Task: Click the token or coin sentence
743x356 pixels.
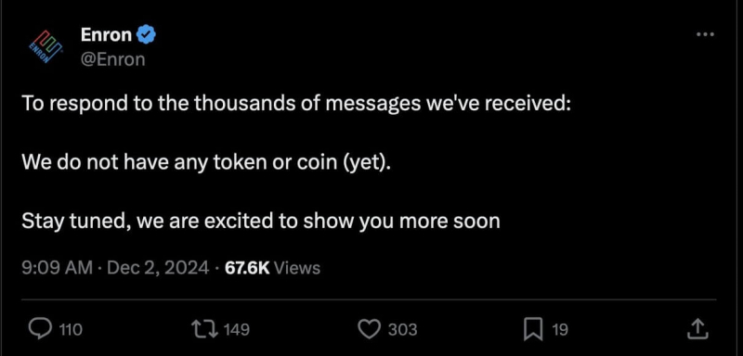Action: click(x=207, y=163)
